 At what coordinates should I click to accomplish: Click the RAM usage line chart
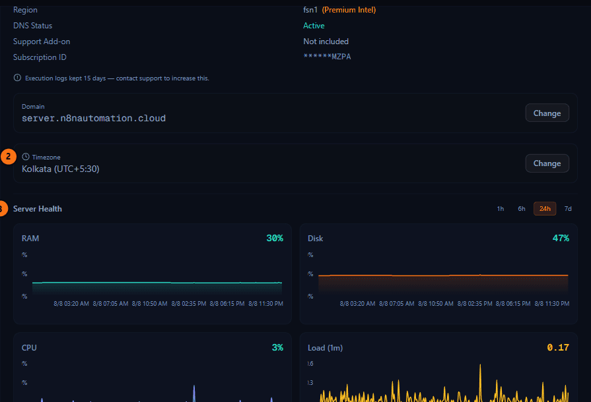(x=157, y=288)
